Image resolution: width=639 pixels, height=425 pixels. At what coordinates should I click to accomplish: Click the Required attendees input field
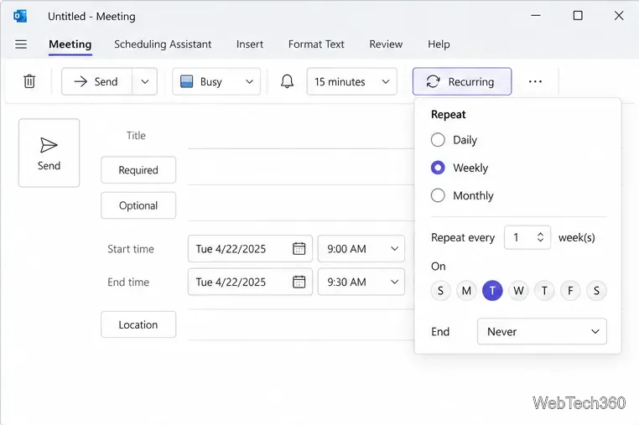pyautogui.click(x=301, y=171)
